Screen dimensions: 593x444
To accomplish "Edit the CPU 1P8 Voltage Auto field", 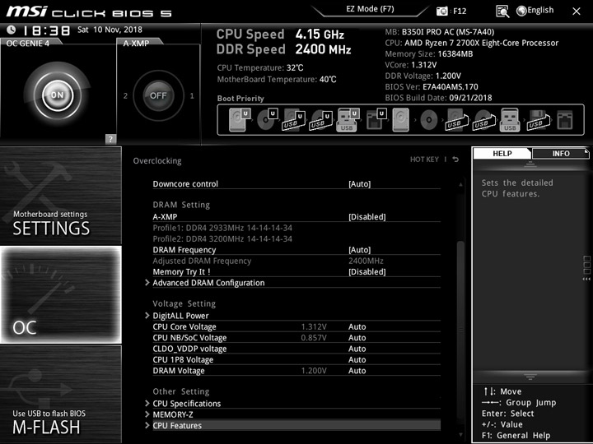I will pos(357,359).
